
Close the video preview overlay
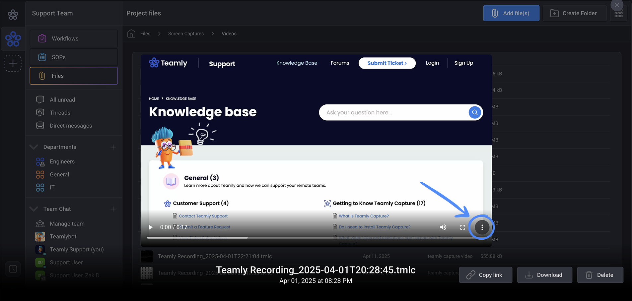(x=617, y=5)
